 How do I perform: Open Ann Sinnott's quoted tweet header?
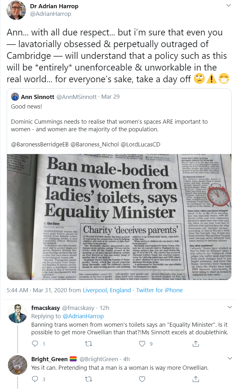coord(66,97)
